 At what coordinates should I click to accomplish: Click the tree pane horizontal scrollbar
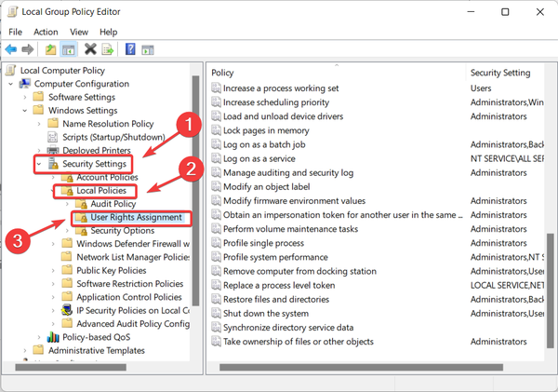point(71,367)
